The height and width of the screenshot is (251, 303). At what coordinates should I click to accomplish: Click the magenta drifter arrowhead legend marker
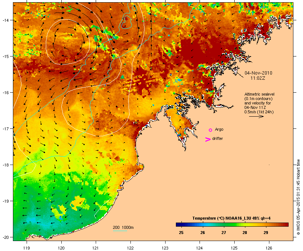tap(208, 140)
